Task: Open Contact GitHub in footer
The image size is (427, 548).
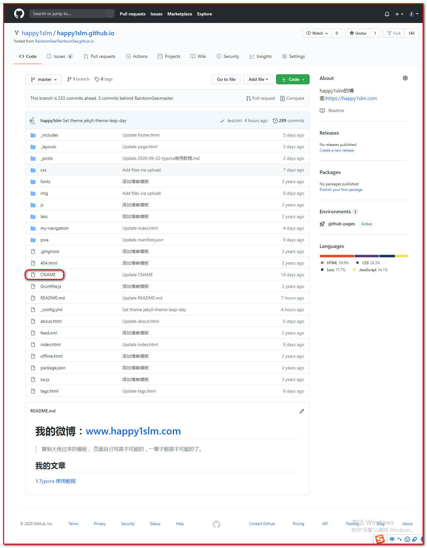Action: click(262, 524)
